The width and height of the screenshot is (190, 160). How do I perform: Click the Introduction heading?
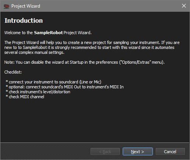click(23, 20)
